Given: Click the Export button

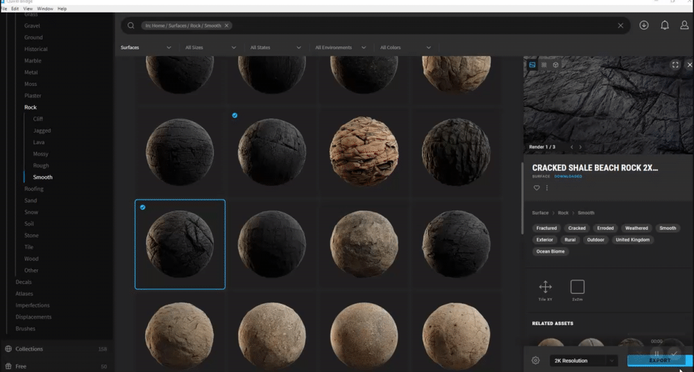Looking at the screenshot, I should click(x=659, y=360).
